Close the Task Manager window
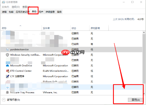Viewport: 146px width, 105px height. pyautogui.click(x=141, y=2)
